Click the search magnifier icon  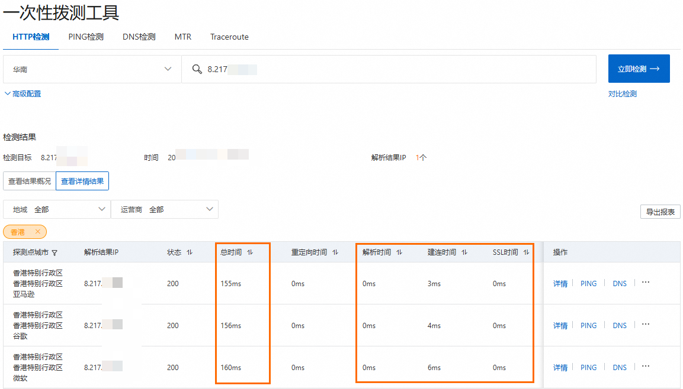pos(197,69)
